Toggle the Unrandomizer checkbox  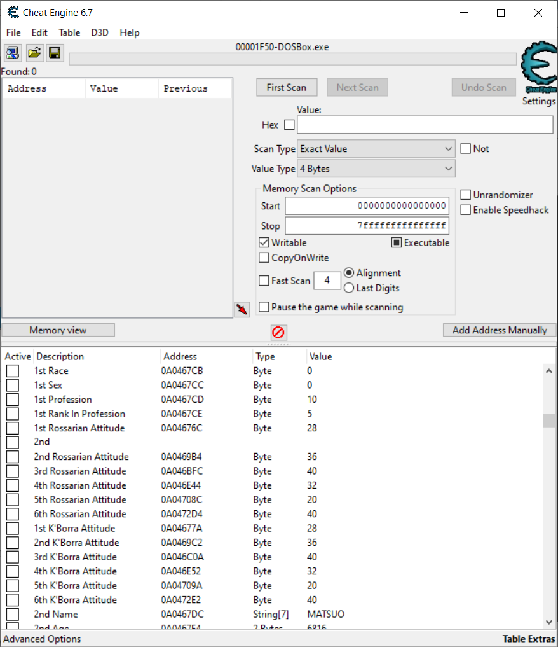click(466, 195)
